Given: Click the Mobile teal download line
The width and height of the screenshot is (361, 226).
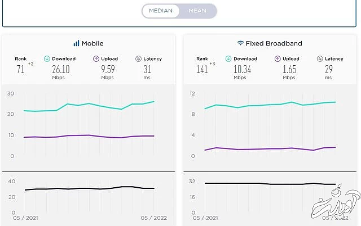Looking at the screenshot, I should click(x=90, y=104).
